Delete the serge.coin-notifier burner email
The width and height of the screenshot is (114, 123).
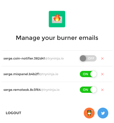click(102, 58)
